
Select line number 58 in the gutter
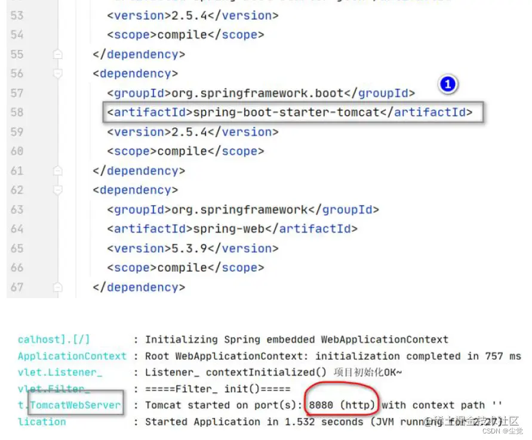(17, 112)
